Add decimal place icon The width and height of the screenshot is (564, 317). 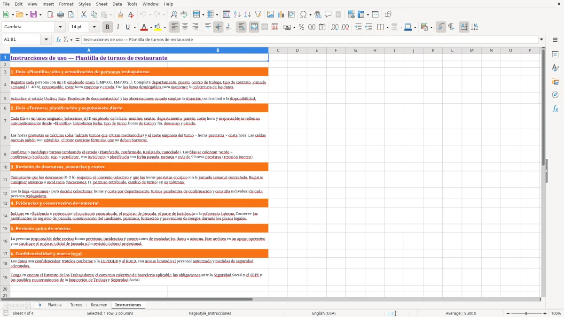point(335,27)
